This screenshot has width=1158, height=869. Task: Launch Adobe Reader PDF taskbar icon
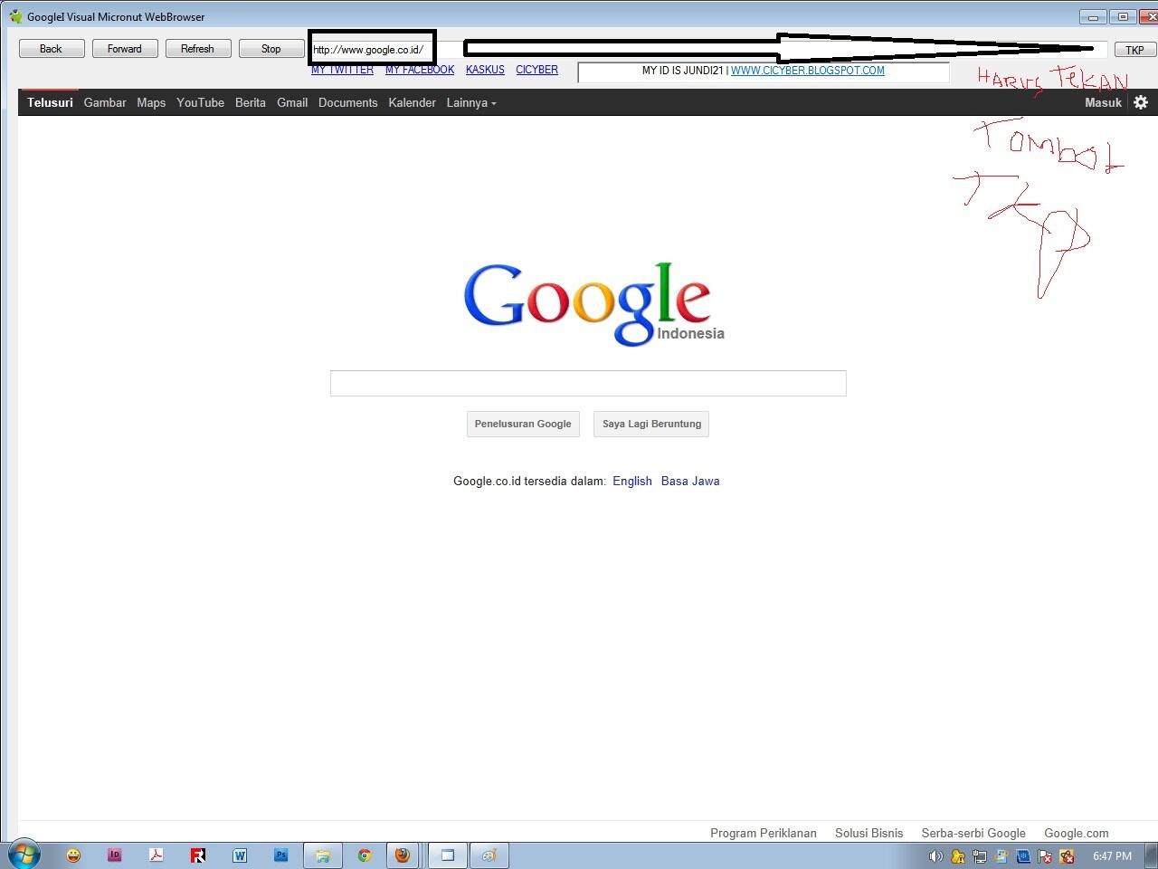(157, 855)
